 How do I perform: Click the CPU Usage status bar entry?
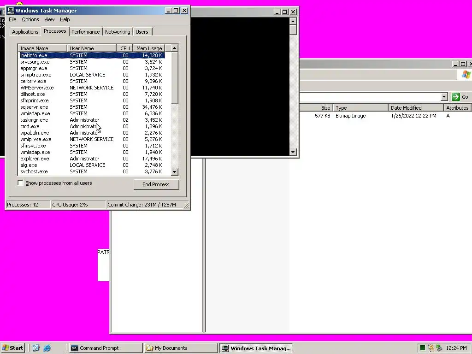click(78, 205)
